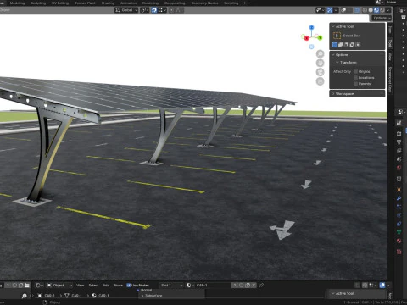Open the viewport Options dropdown

coord(381,18)
